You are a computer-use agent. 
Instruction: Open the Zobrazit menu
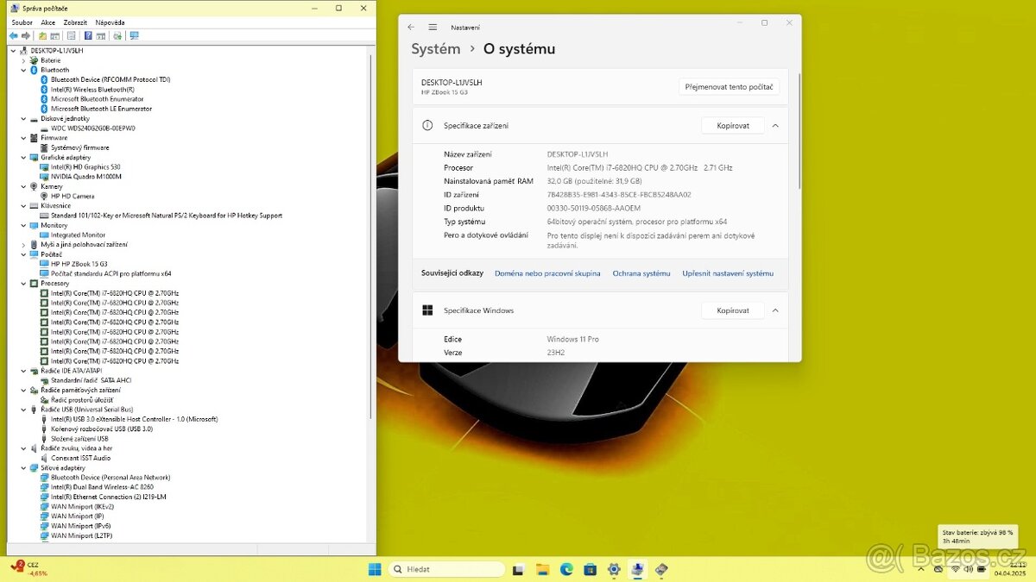75,22
